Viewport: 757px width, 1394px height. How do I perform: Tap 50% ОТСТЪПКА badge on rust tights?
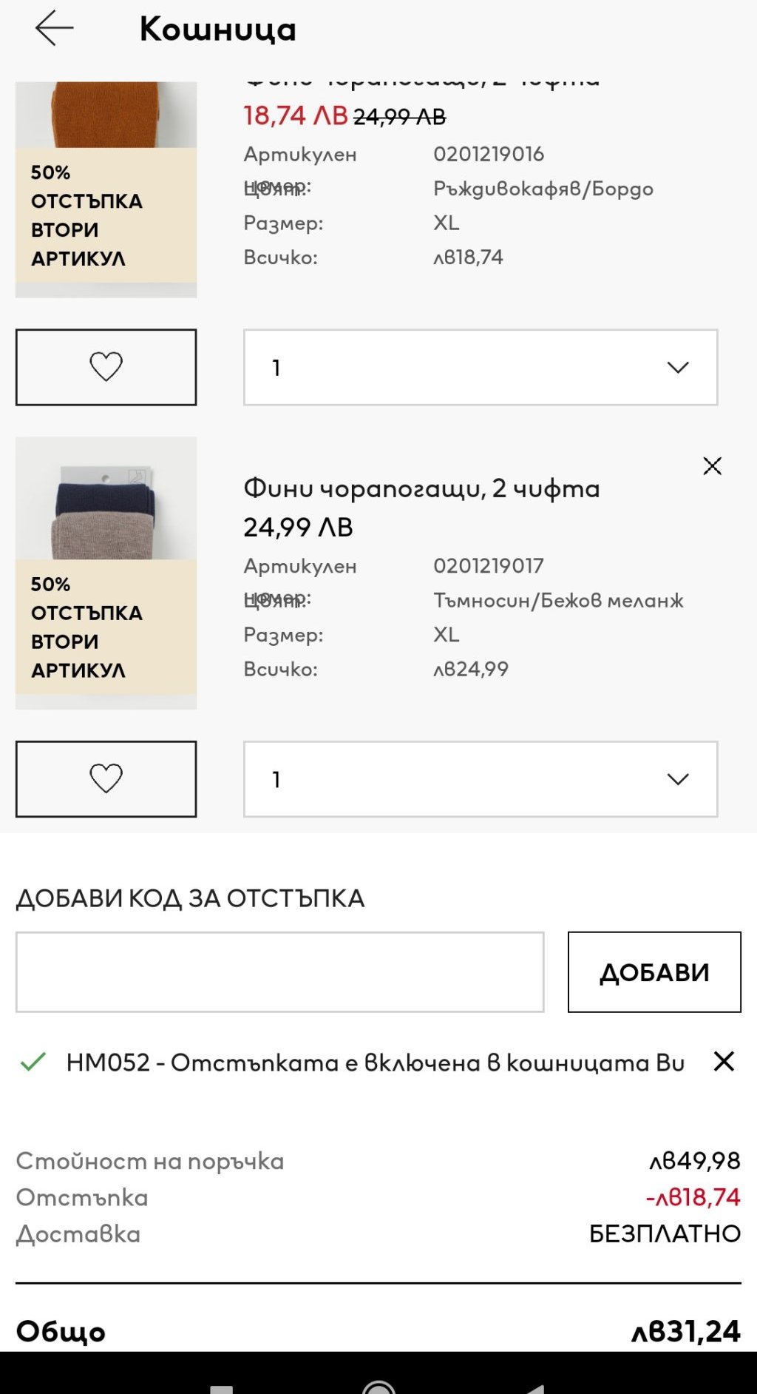click(86, 215)
